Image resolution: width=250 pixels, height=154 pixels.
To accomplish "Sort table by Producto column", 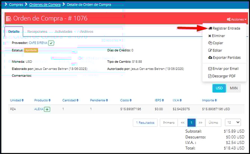I will [42, 100].
